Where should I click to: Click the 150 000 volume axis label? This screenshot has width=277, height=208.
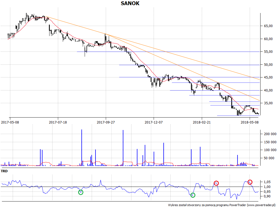tap(270, 142)
